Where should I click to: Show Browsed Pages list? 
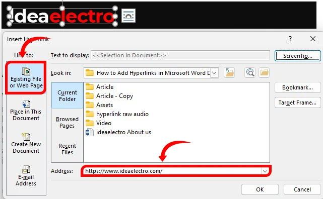coord(67,122)
